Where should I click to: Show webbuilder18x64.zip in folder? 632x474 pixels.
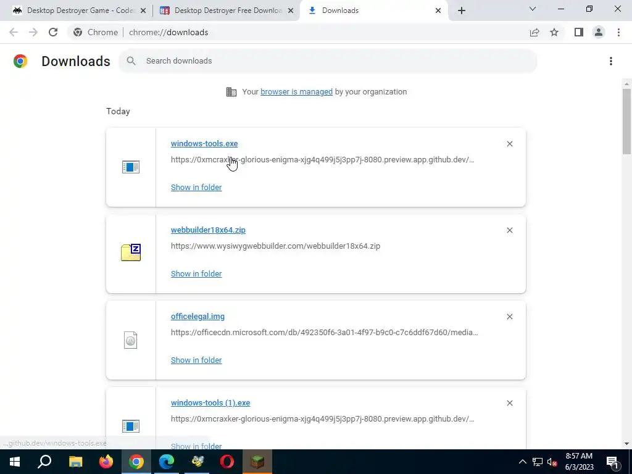coord(196,273)
